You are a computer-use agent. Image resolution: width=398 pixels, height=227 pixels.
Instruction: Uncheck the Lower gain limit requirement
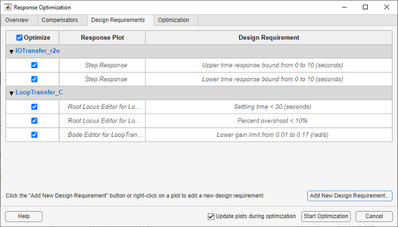(34, 135)
